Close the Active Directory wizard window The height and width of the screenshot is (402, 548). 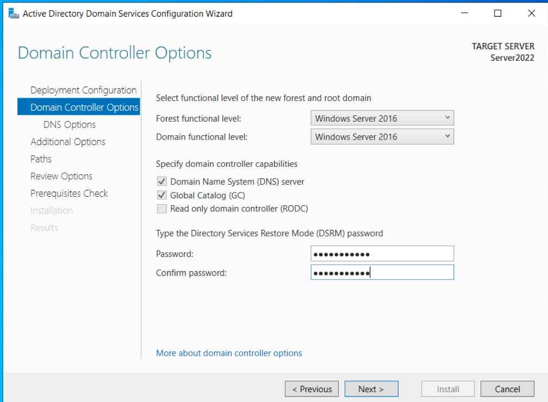(x=531, y=14)
